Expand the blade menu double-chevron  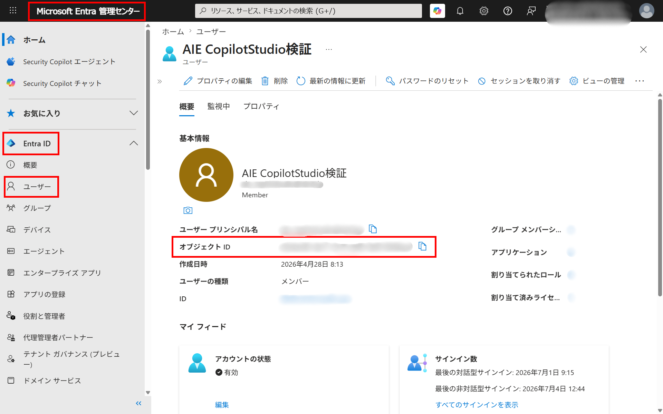pos(160,81)
